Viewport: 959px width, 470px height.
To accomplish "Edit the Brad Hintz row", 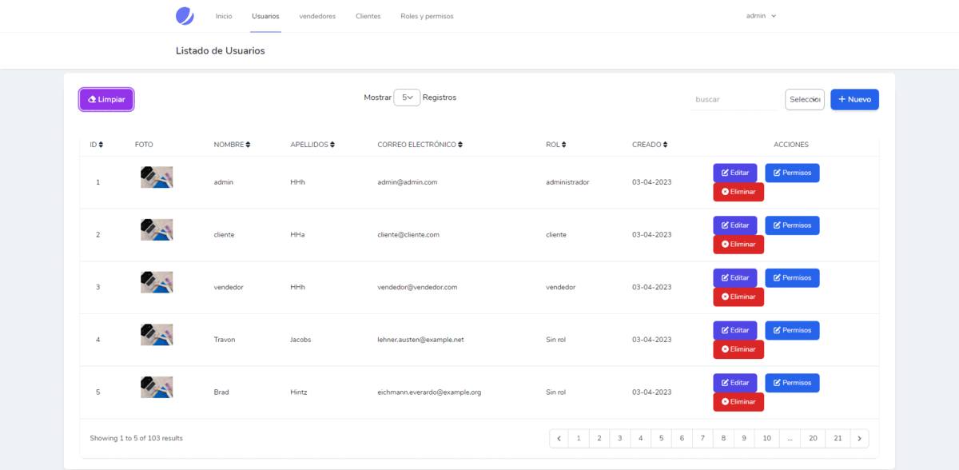I will (x=735, y=383).
